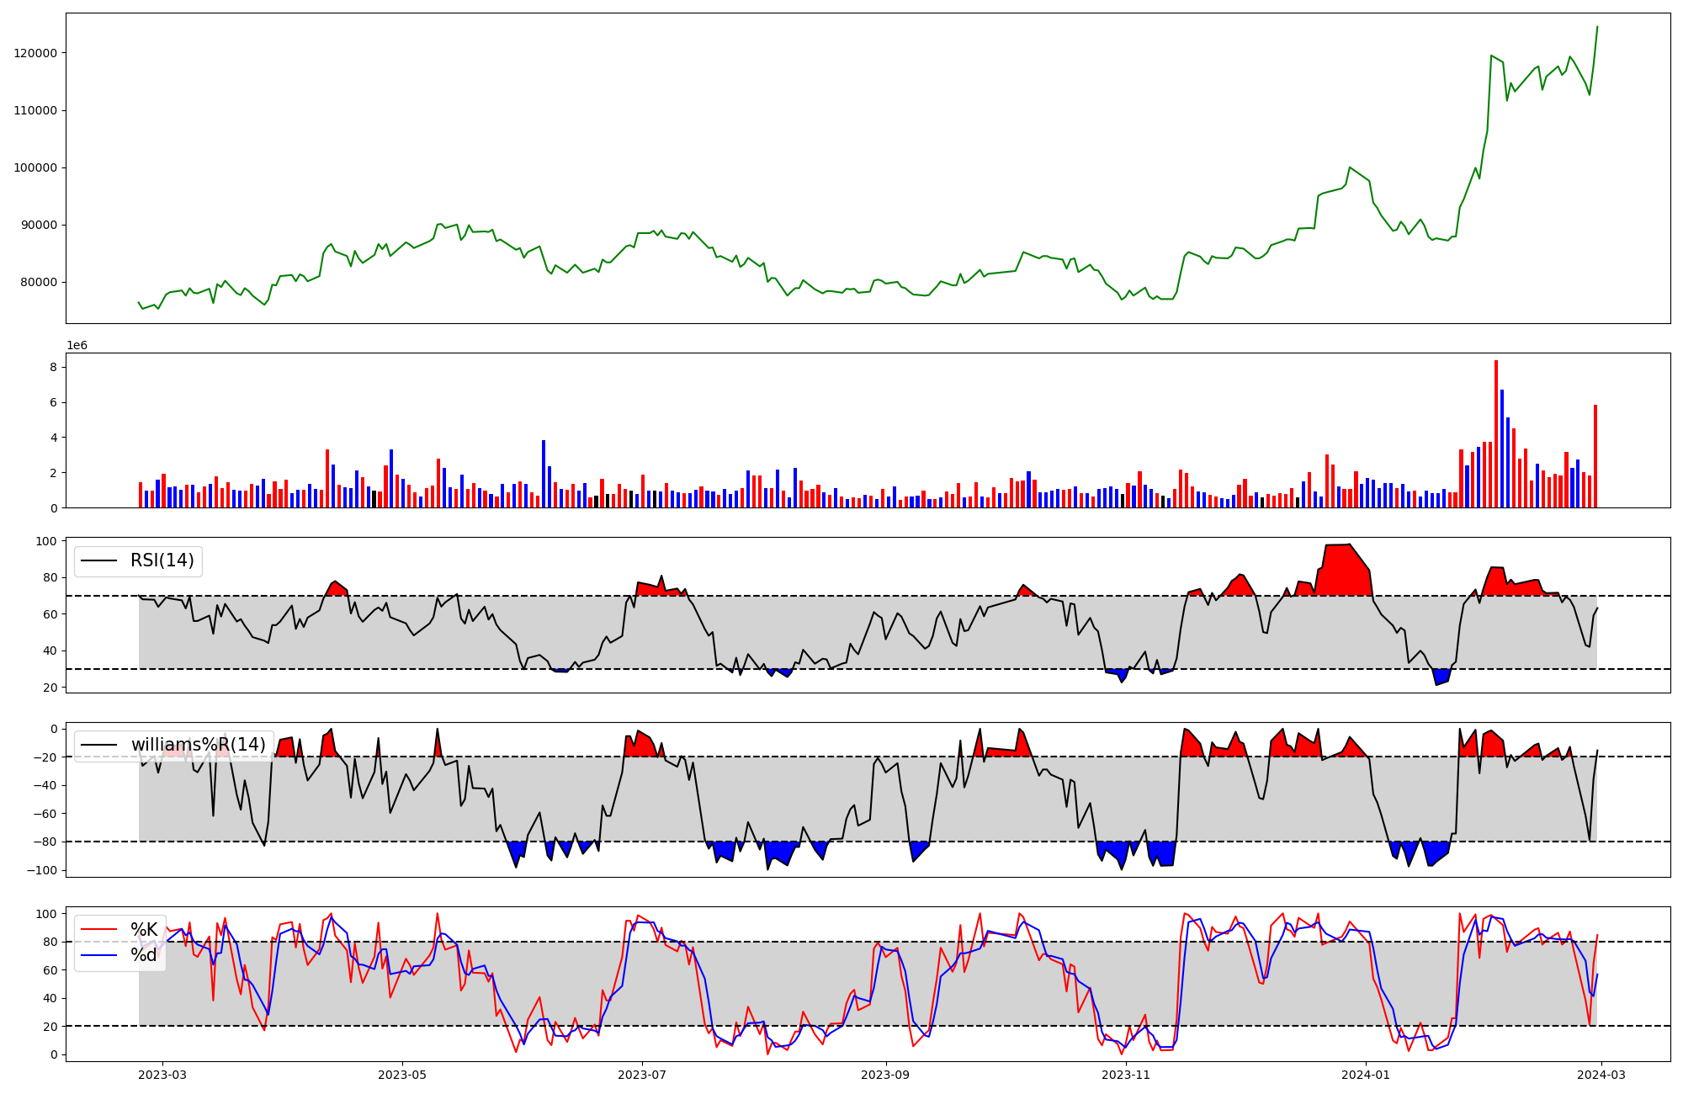Click the 2024-03 x-axis date label
The width and height of the screenshot is (1683, 1094).
pyautogui.click(x=1601, y=1075)
